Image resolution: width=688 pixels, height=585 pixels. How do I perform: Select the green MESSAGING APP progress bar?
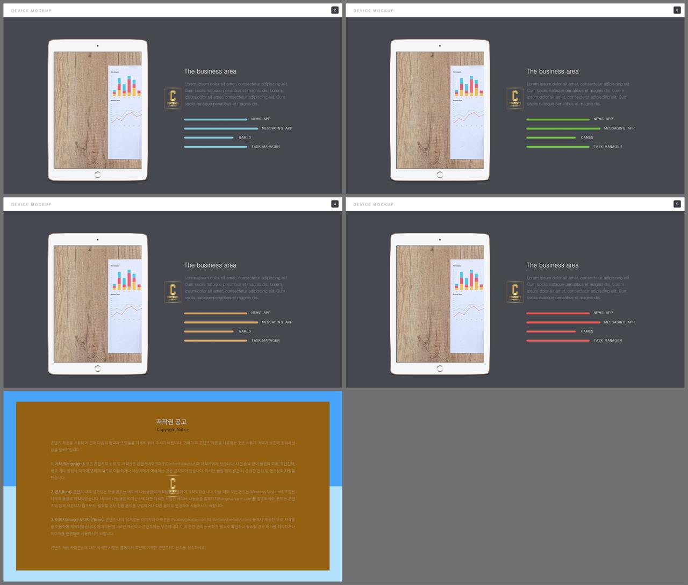pyautogui.click(x=563, y=128)
